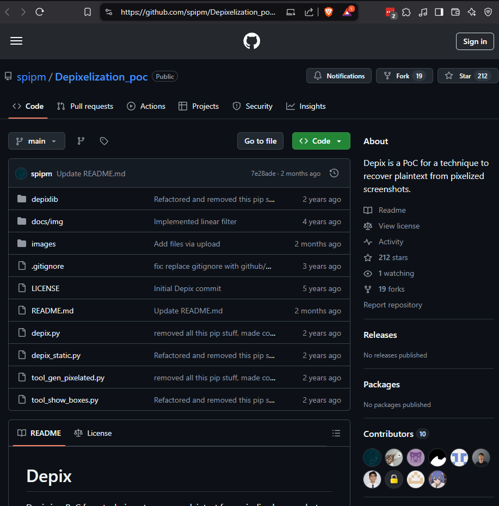Expand the green Code dropdown
The image size is (499, 506).
pos(321,141)
